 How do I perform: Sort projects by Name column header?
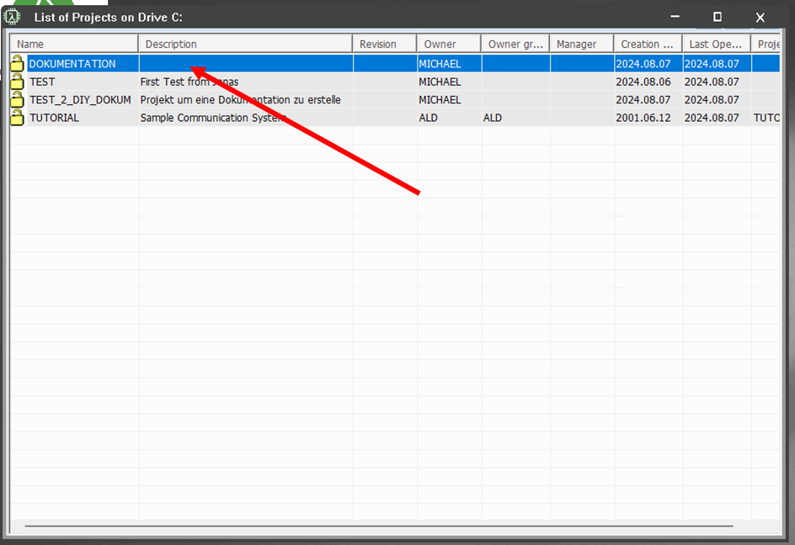(x=74, y=44)
